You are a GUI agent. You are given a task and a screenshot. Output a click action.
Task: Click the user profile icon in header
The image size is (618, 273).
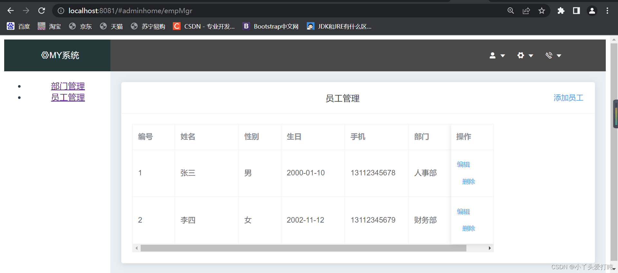pyautogui.click(x=492, y=55)
